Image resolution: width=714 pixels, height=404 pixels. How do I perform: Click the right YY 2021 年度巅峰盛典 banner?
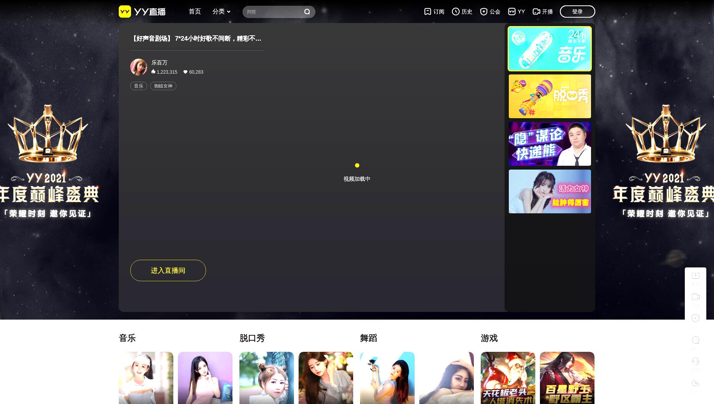point(664,161)
